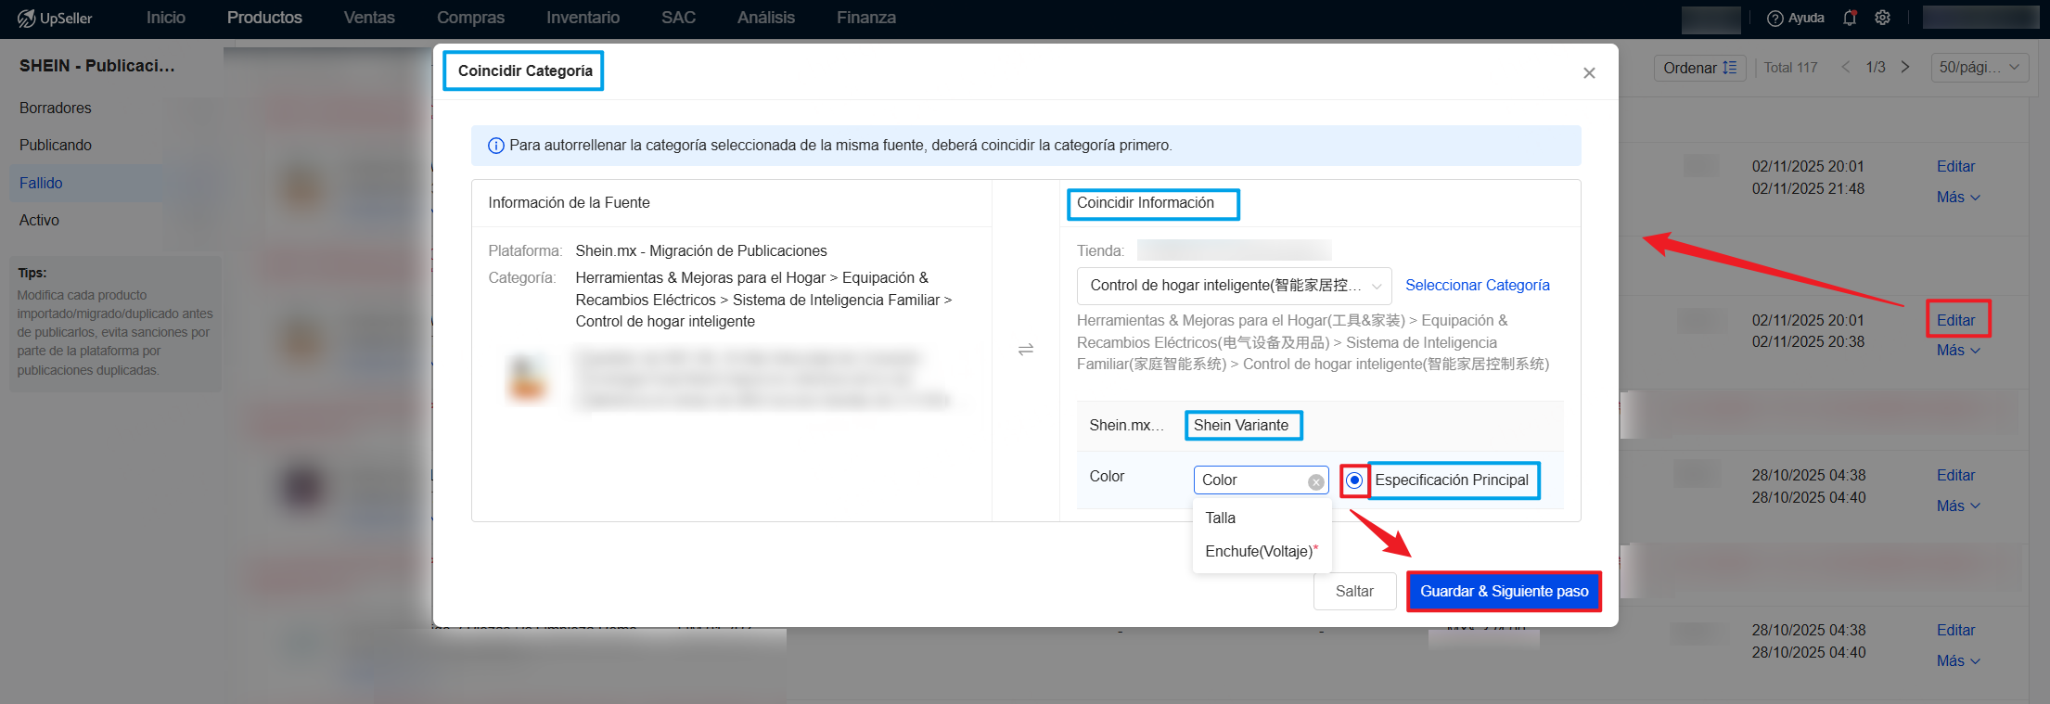Open the Ventas menu

click(369, 18)
